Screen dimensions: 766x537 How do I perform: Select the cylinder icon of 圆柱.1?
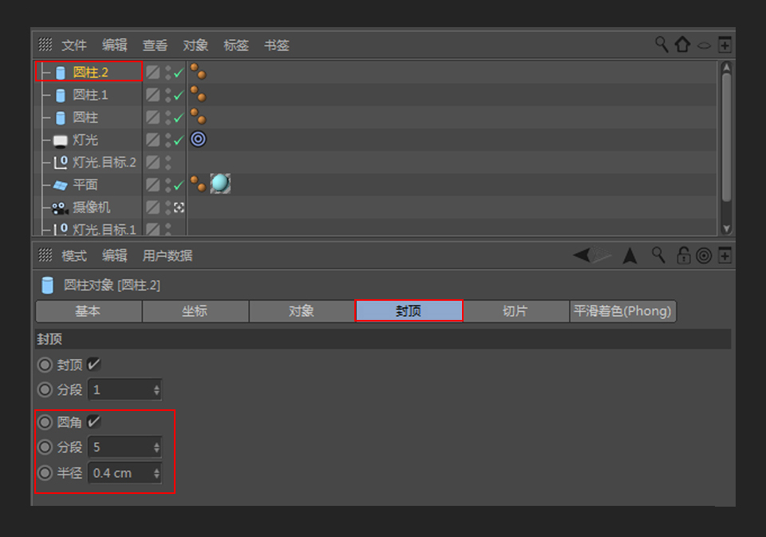coord(60,94)
